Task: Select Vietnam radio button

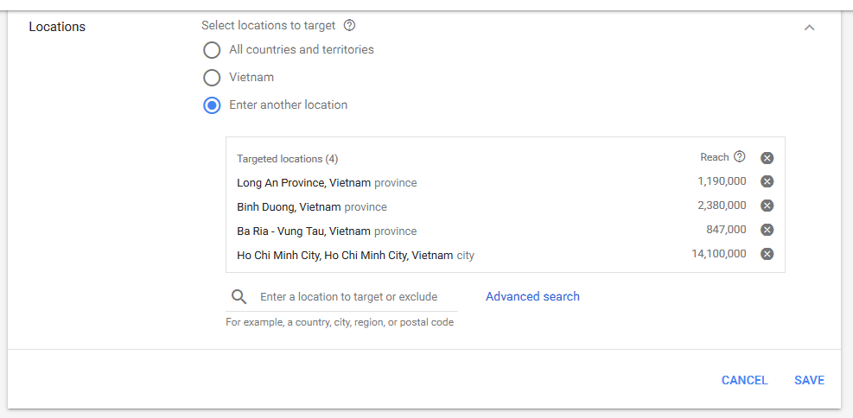Action: click(x=212, y=78)
